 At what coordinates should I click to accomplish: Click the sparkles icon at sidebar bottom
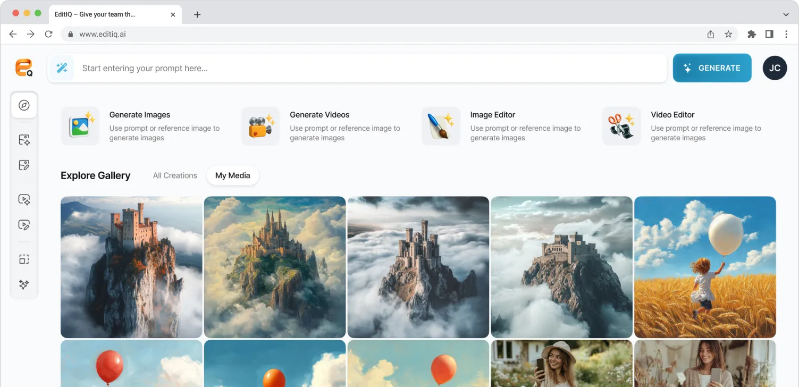pos(24,284)
